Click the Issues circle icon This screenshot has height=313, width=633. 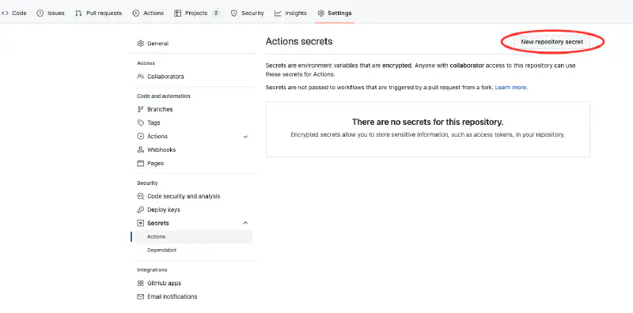[x=40, y=13]
